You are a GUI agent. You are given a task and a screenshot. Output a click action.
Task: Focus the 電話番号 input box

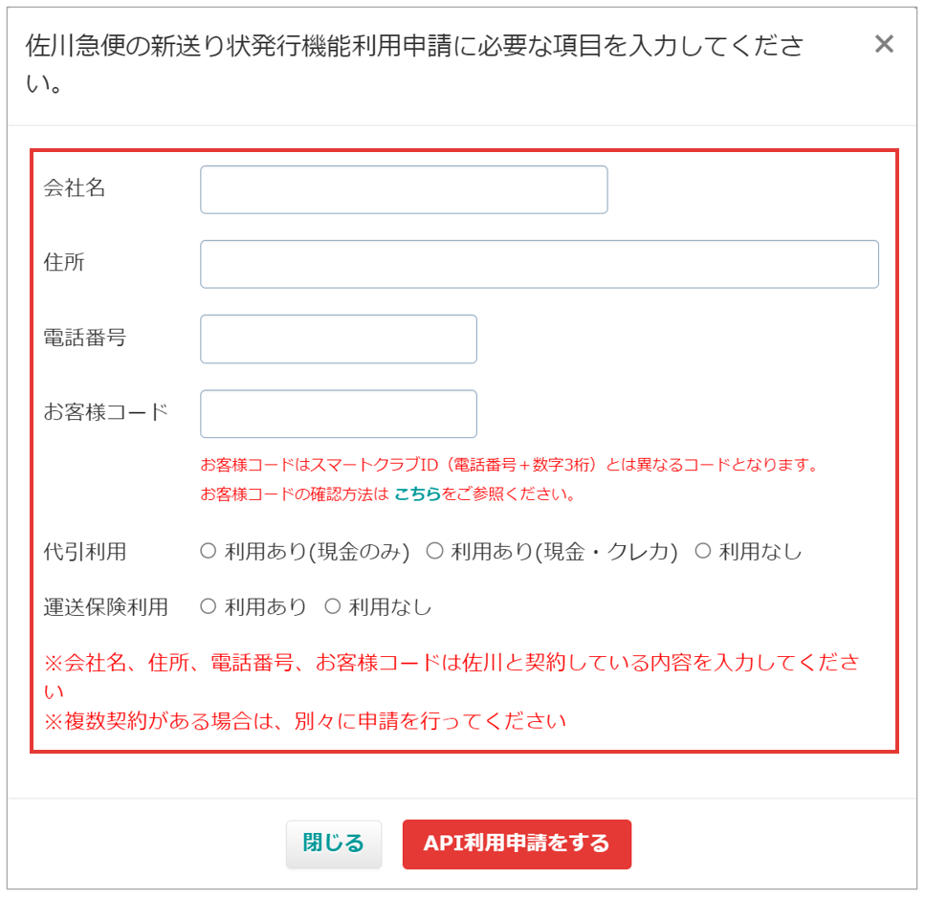[339, 340]
